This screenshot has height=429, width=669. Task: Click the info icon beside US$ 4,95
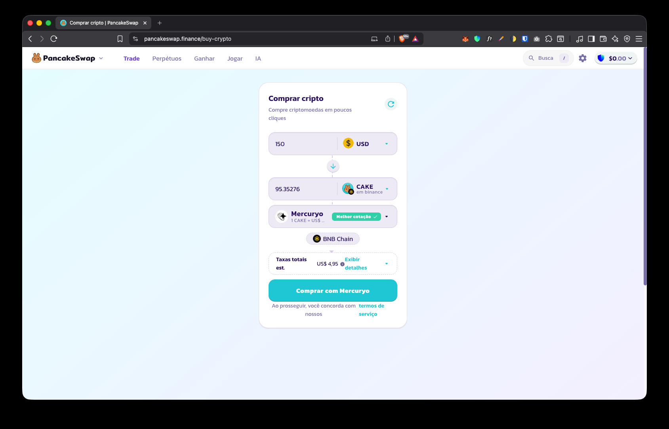click(x=342, y=264)
